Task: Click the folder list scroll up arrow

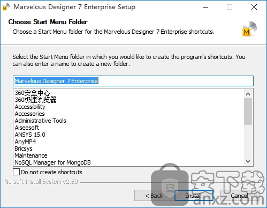Action: (x=248, y=94)
